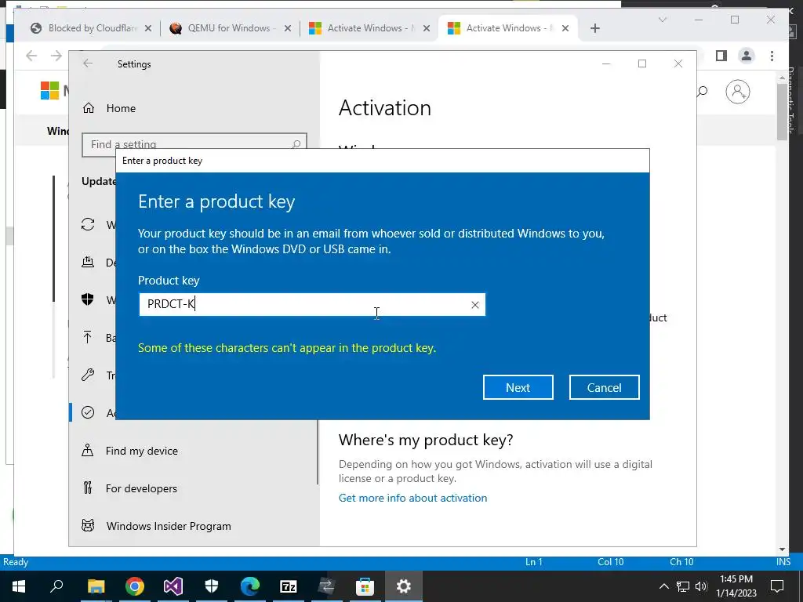Image resolution: width=803 pixels, height=602 pixels.
Task: Open the network tray icon
Action: [x=683, y=586]
